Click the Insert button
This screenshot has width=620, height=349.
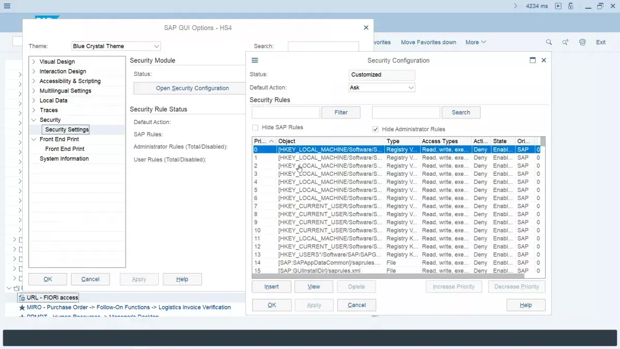(x=271, y=286)
